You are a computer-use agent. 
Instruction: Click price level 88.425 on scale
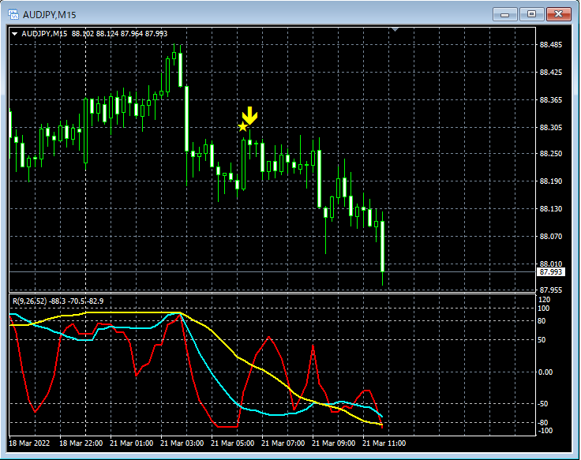tap(551, 73)
